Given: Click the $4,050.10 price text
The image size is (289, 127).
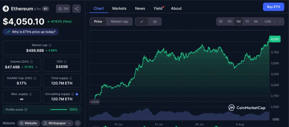Looking at the screenshot, I should [x=23, y=21].
